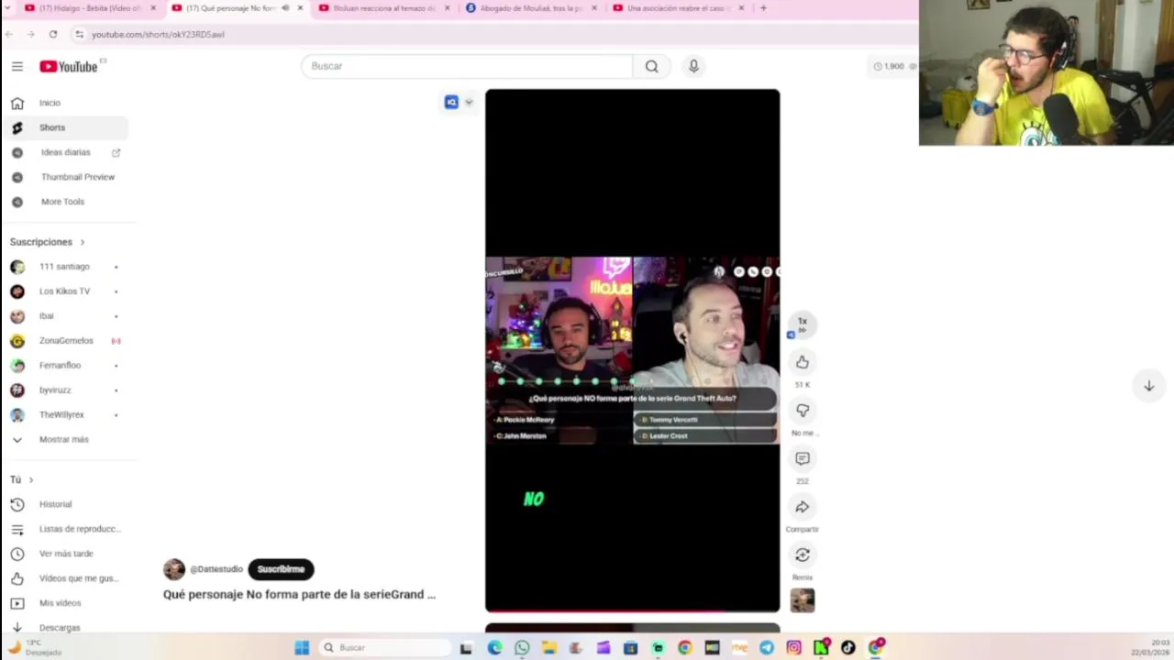Open the external link icon by Ideas diarias
Image resolution: width=1174 pixels, height=660 pixels.
[x=116, y=152]
